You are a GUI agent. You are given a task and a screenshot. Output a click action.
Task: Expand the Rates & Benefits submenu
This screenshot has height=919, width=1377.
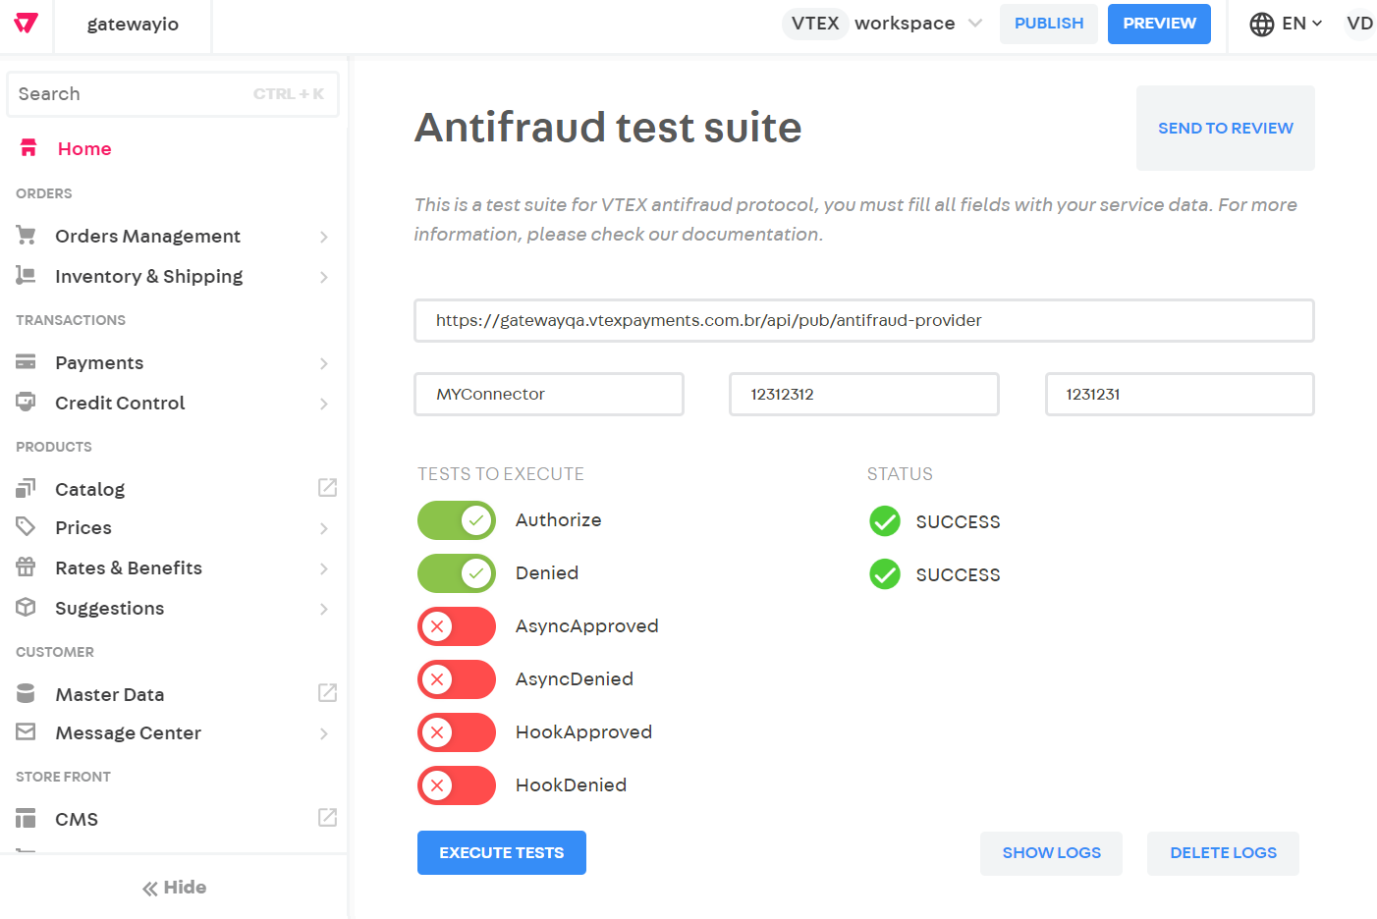click(129, 568)
